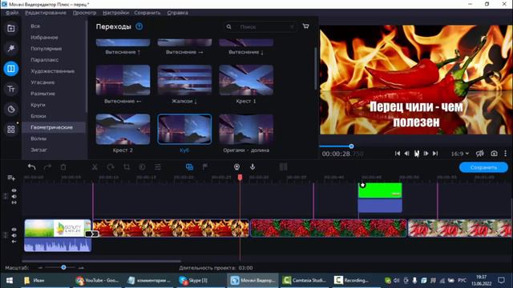
Task: Select the Угасание category
Action: click(42, 82)
